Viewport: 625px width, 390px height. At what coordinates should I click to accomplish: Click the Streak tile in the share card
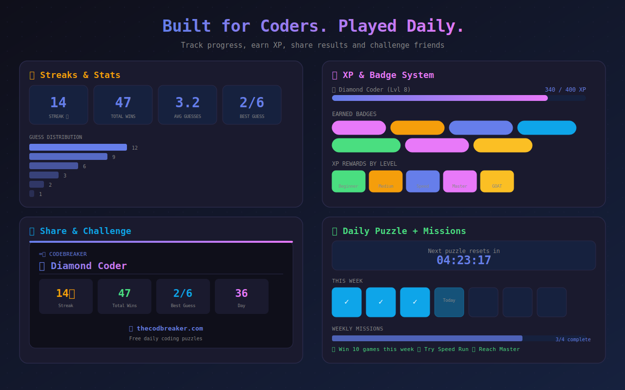click(x=66, y=296)
